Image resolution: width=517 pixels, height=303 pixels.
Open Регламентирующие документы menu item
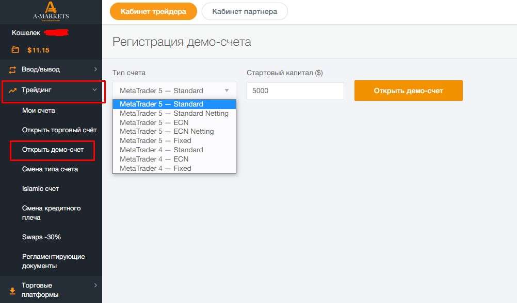54,261
